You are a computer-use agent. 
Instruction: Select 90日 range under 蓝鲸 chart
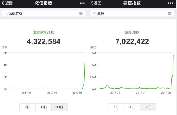(x=148, y=107)
